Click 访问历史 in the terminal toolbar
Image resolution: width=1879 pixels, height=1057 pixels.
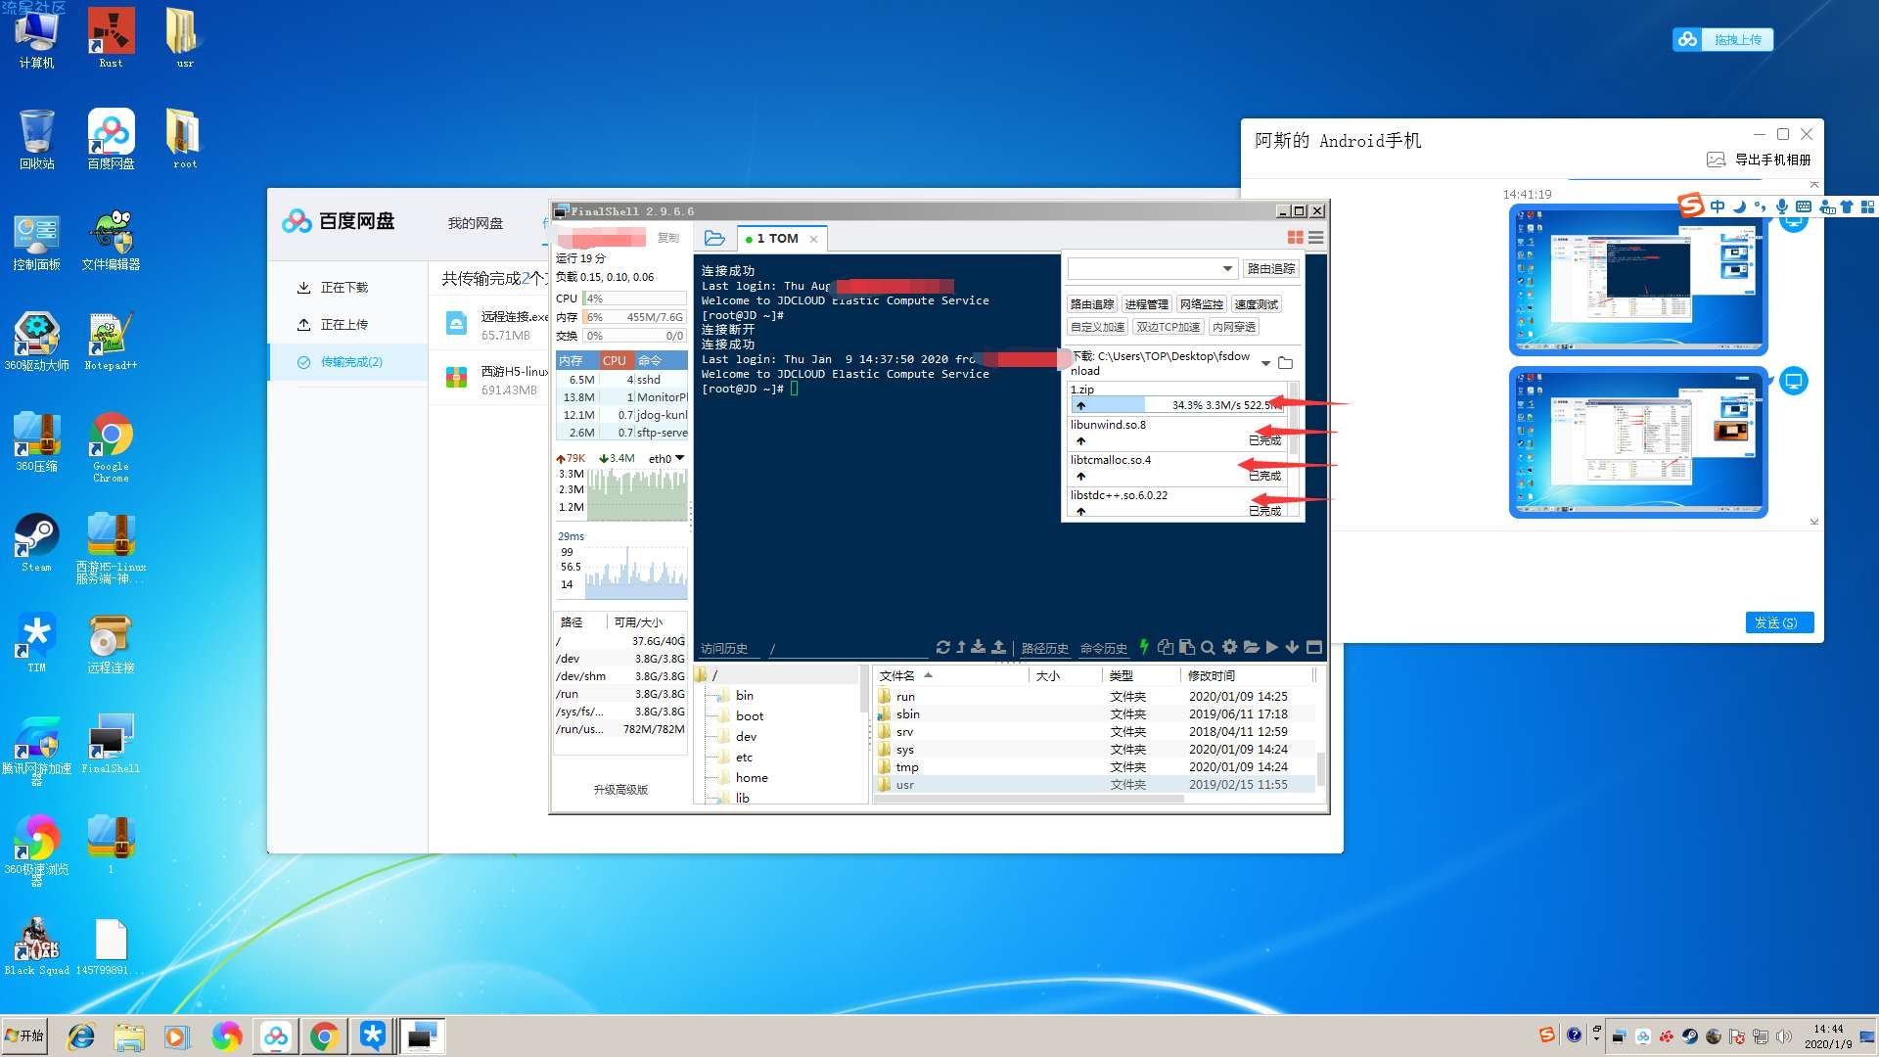pyautogui.click(x=724, y=648)
